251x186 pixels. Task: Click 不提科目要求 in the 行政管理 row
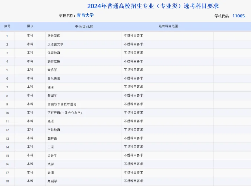point(133,35)
